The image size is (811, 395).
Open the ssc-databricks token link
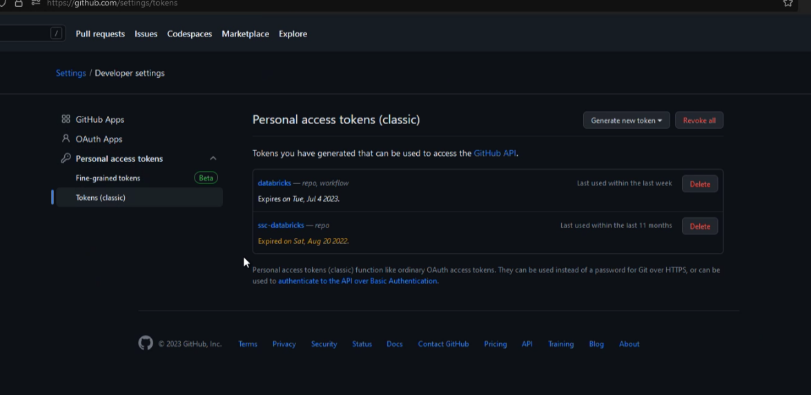point(280,225)
